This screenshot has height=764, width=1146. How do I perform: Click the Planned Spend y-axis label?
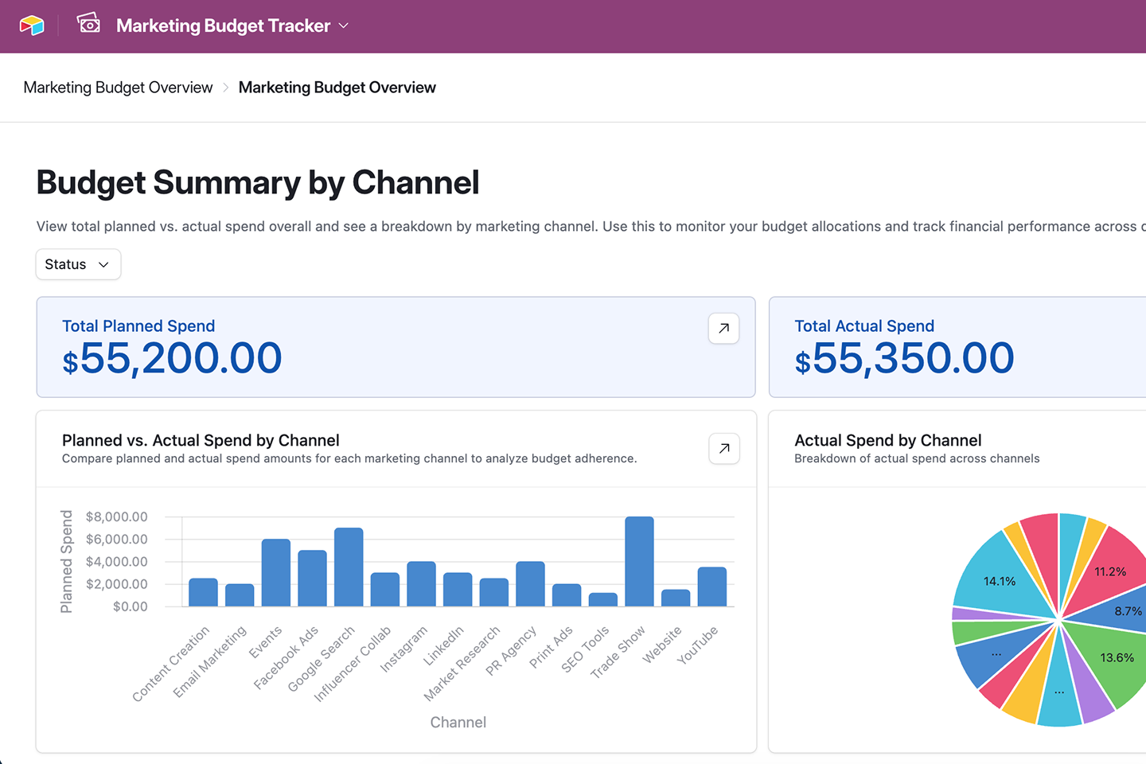(x=67, y=562)
